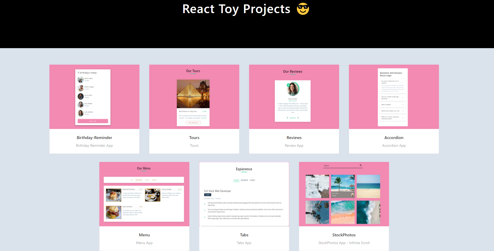Click the 'React Toy Projects' page heading

coord(236,9)
